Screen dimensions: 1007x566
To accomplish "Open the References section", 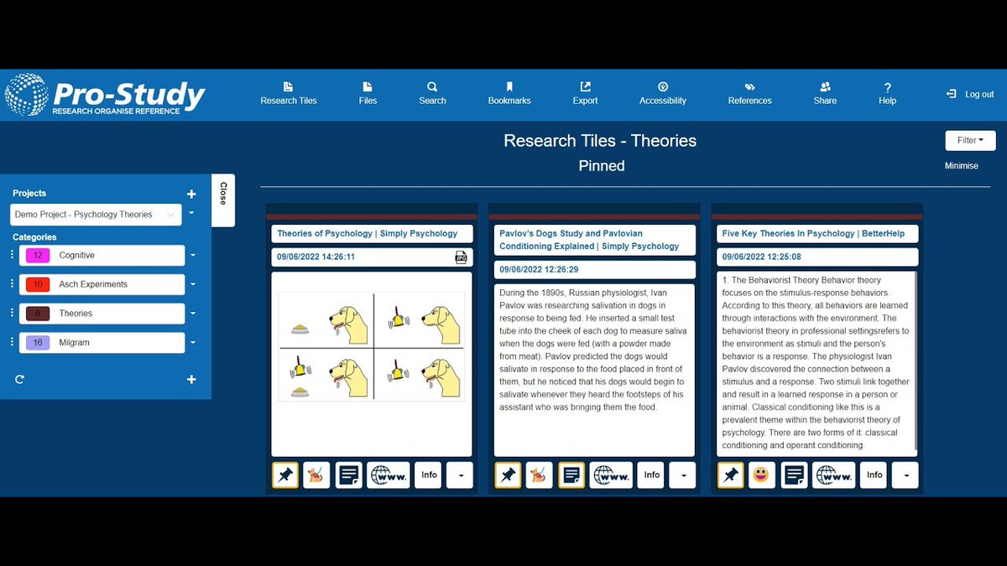I will [749, 93].
